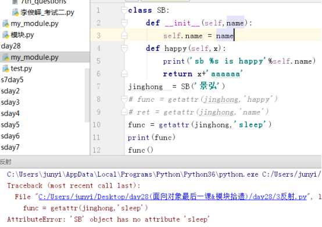Click the 'def happy(self,x):' line
The height and width of the screenshot is (227, 322).
pos(186,49)
